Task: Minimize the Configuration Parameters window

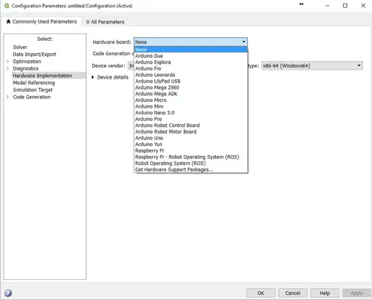Action: (327, 6)
